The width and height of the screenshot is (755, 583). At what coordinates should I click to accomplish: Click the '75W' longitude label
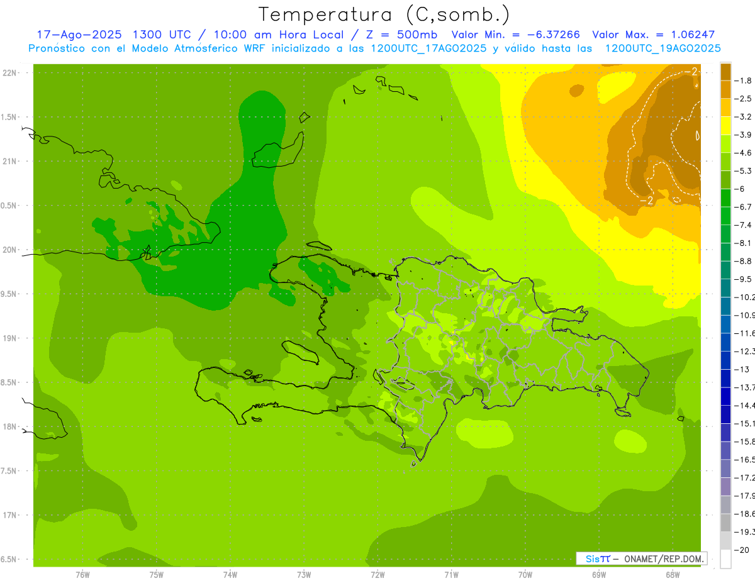pos(156,574)
